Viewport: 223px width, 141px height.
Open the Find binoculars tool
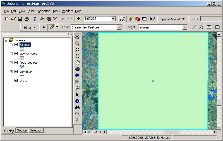click(77, 107)
